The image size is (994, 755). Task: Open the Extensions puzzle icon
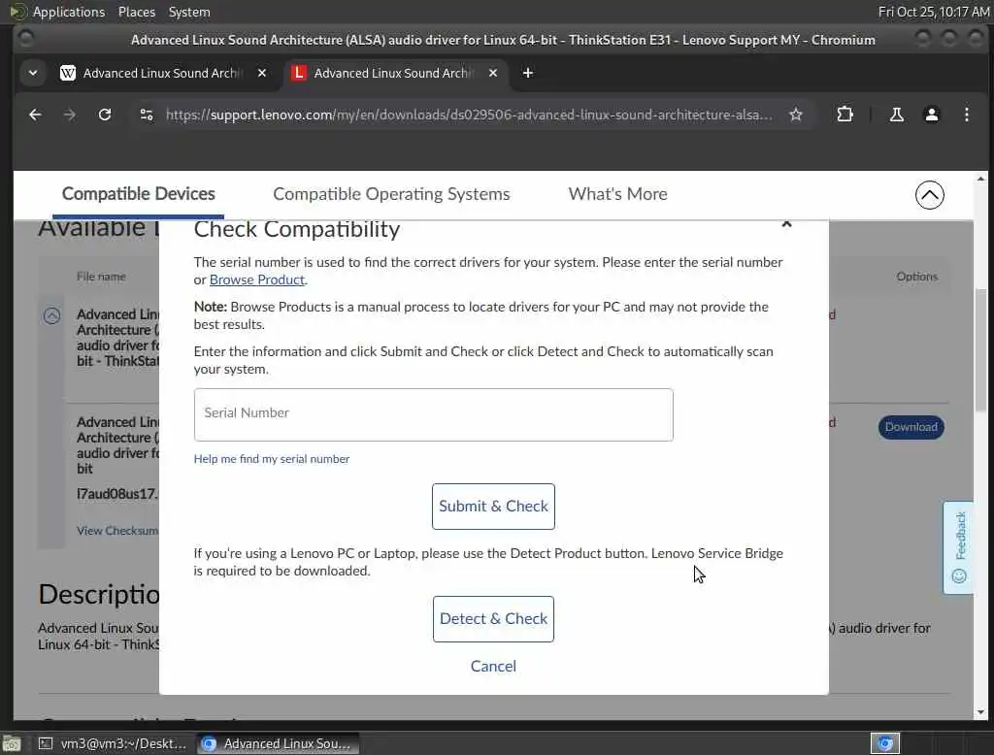tap(845, 115)
